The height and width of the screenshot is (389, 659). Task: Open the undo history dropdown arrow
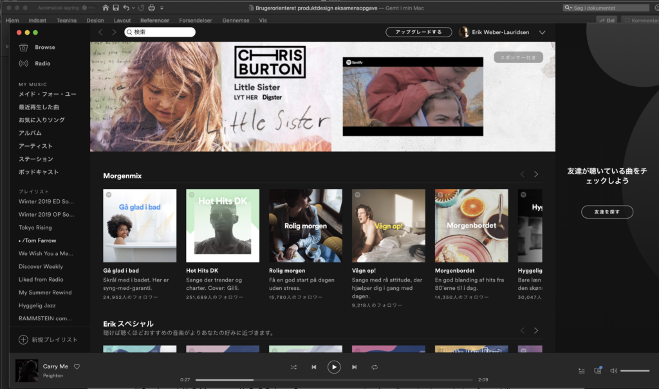coord(133,8)
